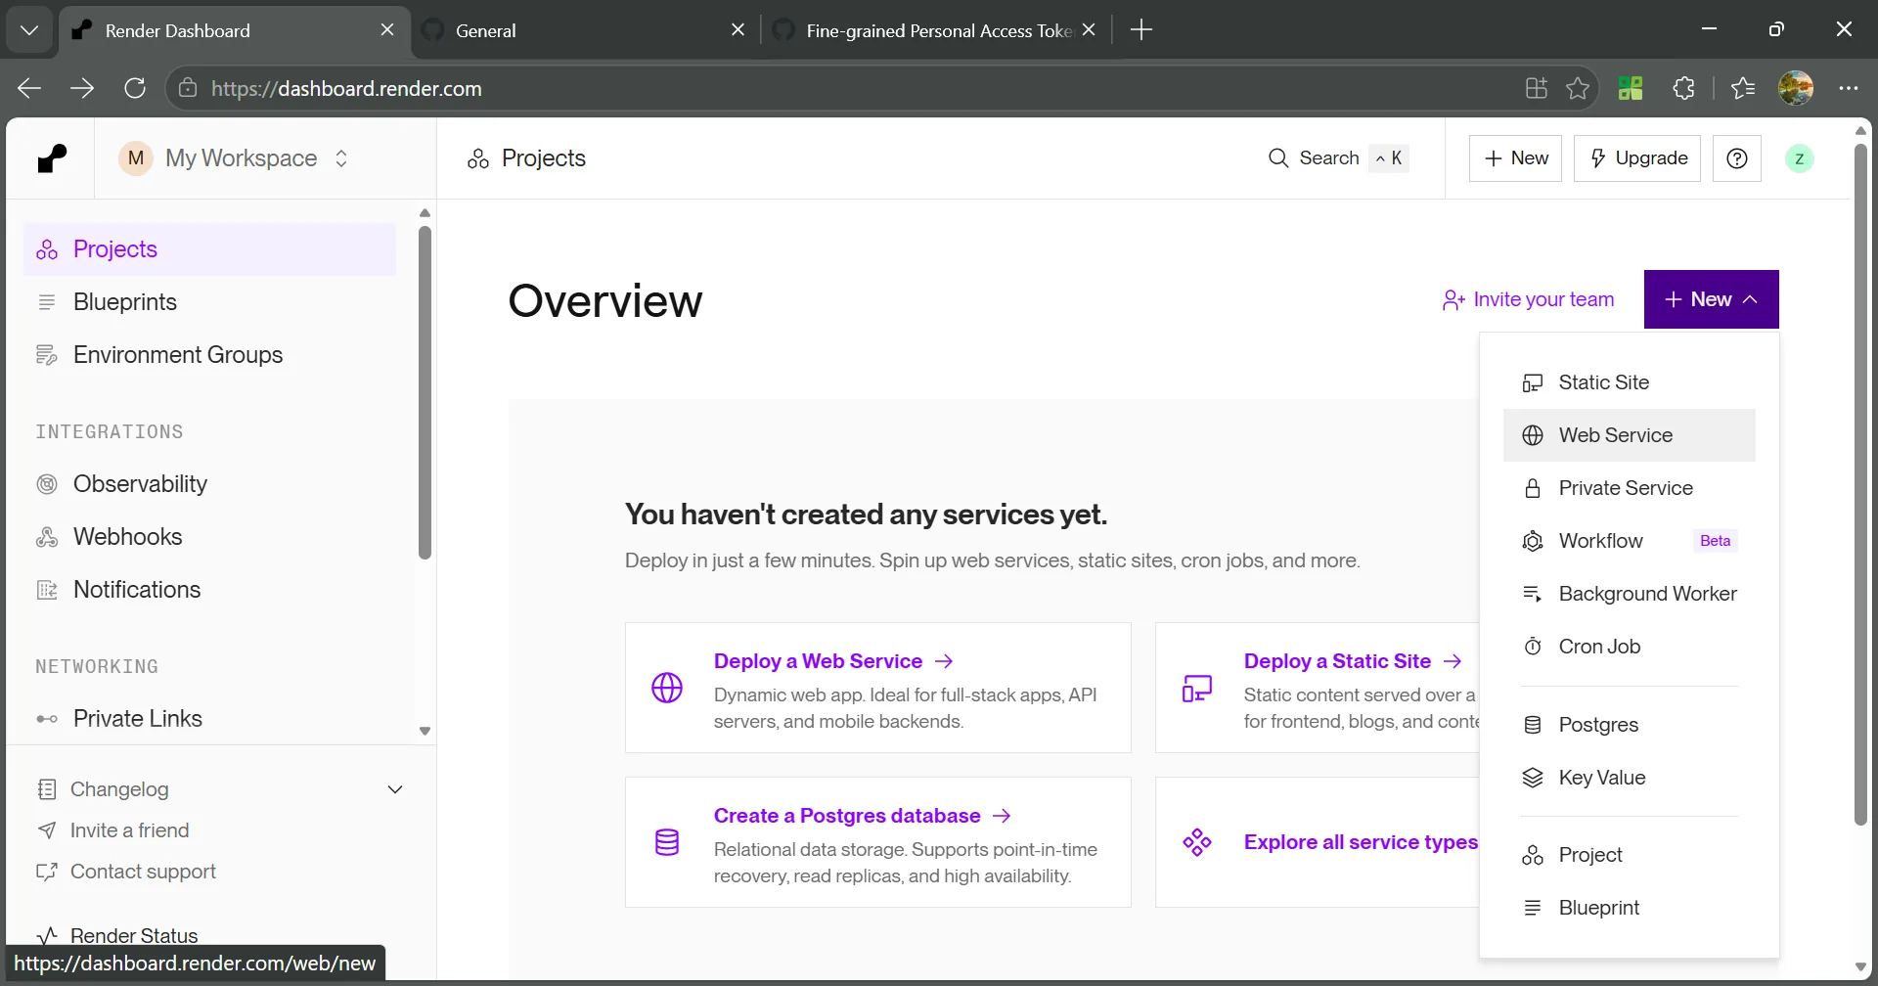Image resolution: width=1878 pixels, height=986 pixels.
Task: Choose Key Value from the New menu
Action: 1630,778
